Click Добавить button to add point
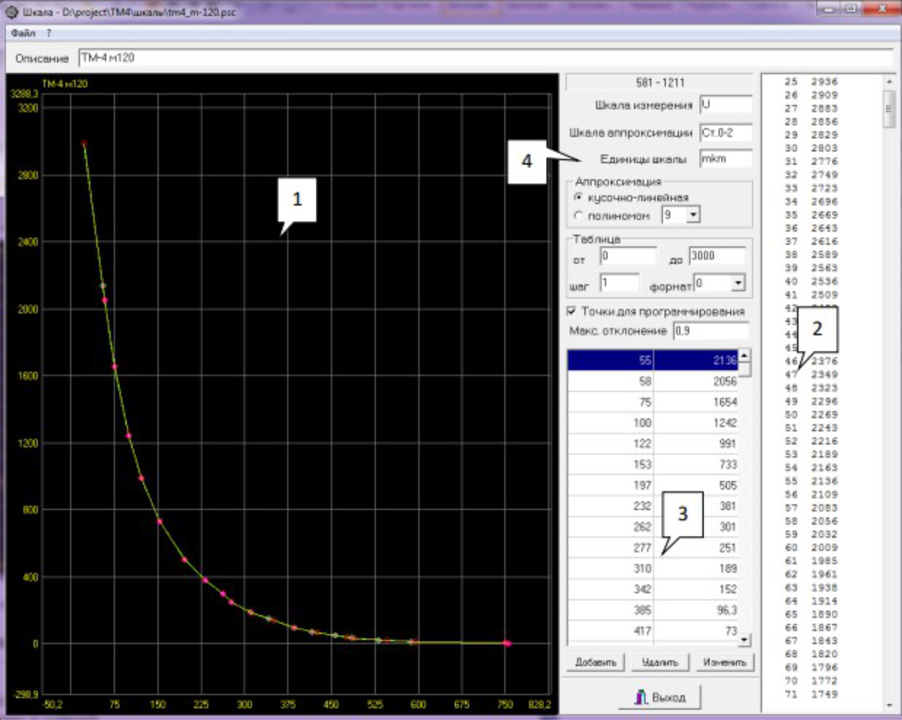Screen dimensions: 902x720 (596, 662)
